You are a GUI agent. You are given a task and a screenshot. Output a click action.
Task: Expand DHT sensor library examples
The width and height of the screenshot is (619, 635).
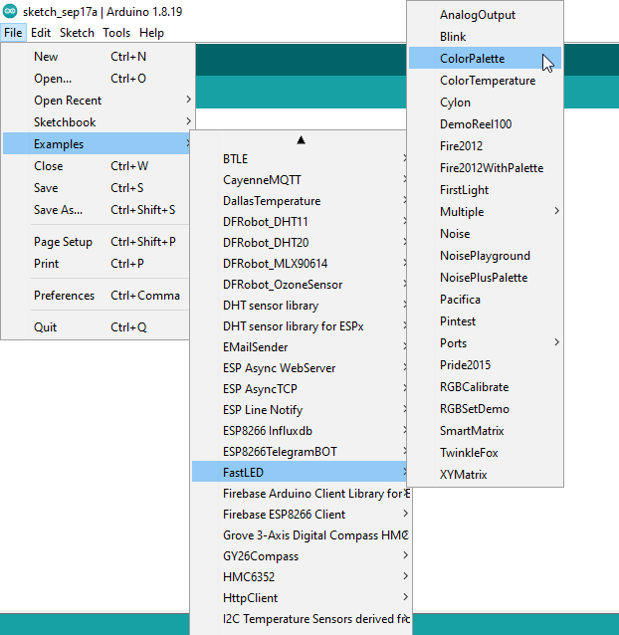tap(301, 306)
